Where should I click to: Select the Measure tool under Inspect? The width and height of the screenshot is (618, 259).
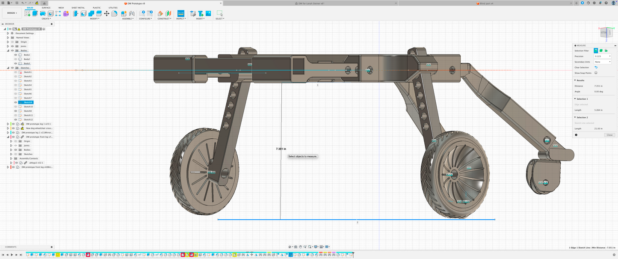[x=181, y=14]
